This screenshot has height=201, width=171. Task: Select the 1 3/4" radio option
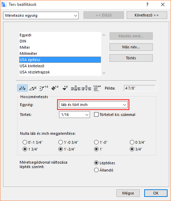click(x=25, y=149)
